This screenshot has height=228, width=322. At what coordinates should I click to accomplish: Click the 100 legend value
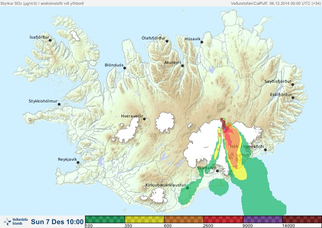[x=89, y=226]
